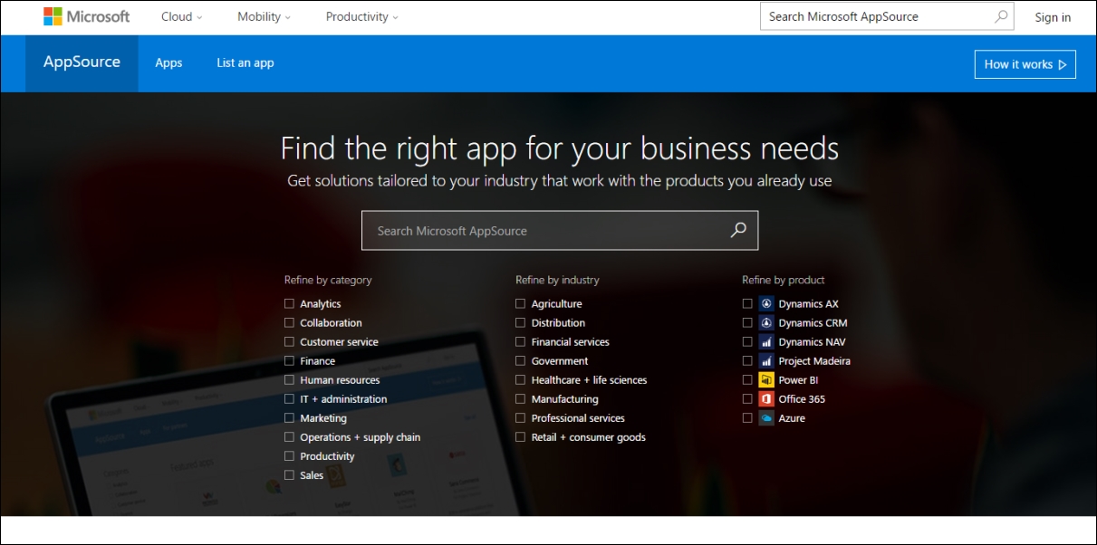Click the Dynamics NAV product icon
Image resolution: width=1097 pixels, height=545 pixels.
(x=766, y=342)
